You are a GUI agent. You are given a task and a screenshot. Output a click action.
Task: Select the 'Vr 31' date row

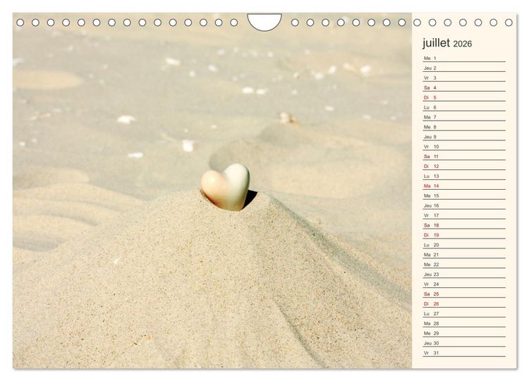pyautogui.click(x=464, y=353)
